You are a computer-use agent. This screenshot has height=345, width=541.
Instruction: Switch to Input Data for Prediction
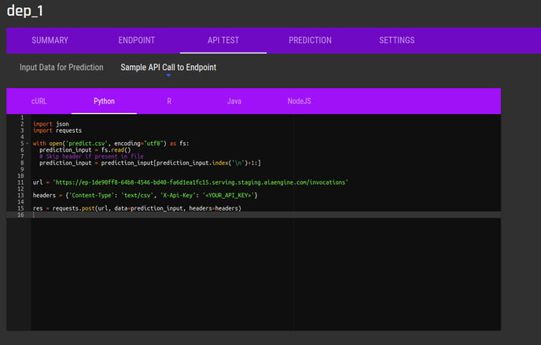(x=61, y=68)
